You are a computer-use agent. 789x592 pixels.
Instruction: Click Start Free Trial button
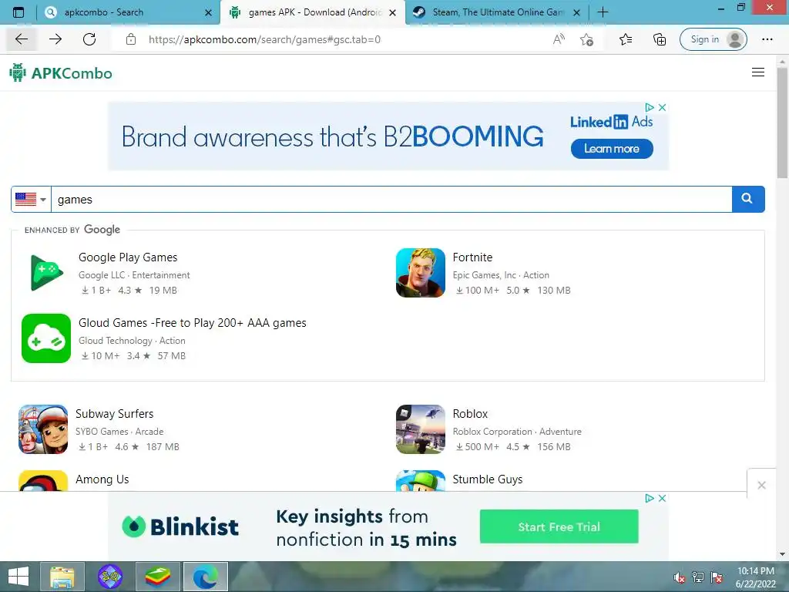pyautogui.click(x=559, y=526)
